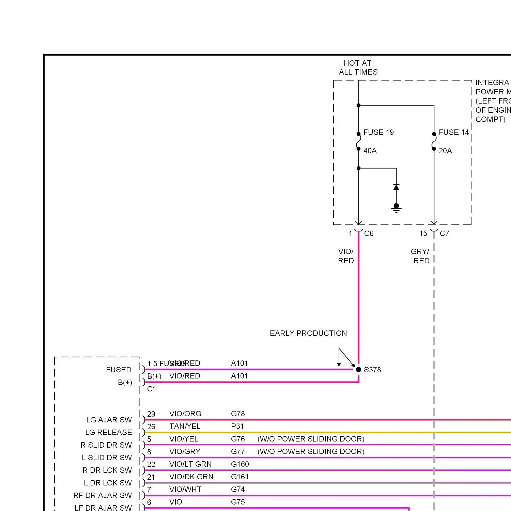The width and height of the screenshot is (511, 511).
Task: Click pin number '29'
Action: [x=151, y=414]
